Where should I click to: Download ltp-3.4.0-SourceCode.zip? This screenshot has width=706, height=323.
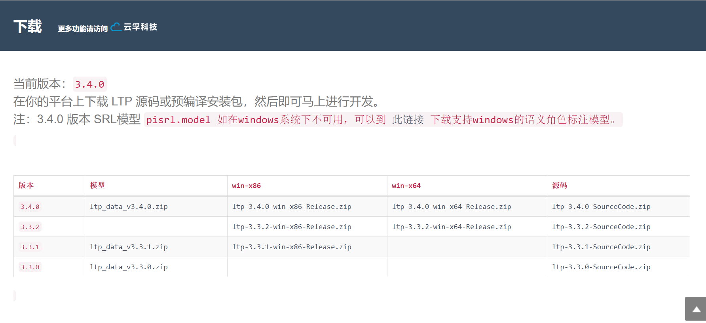[x=601, y=207]
